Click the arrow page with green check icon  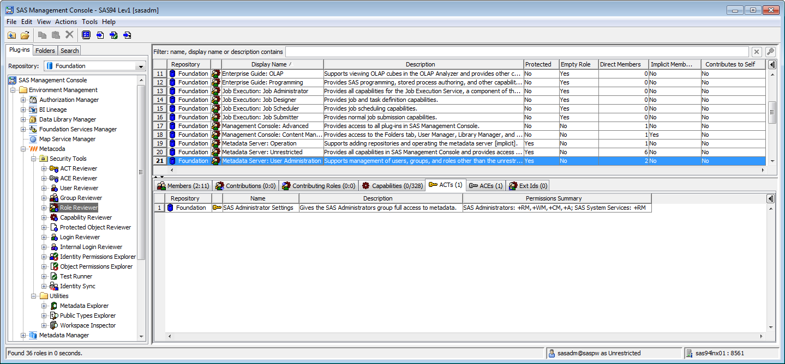pyautogui.click(x=113, y=35)
